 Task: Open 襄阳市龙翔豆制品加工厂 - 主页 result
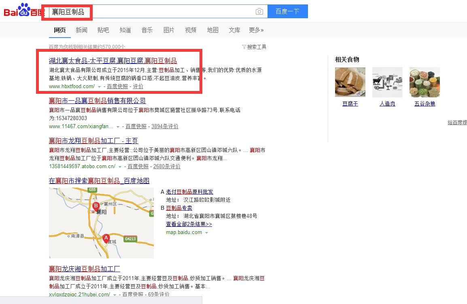pos(93,141)
